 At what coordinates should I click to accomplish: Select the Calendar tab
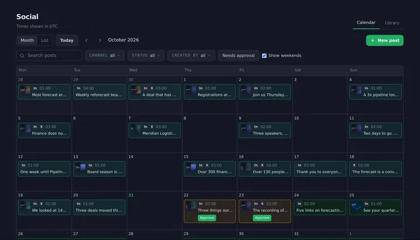coord(366,23)
